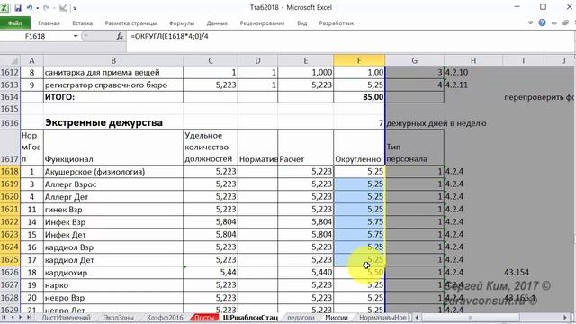Select row header 1618
Screen dimensions: 576x324
10,172
